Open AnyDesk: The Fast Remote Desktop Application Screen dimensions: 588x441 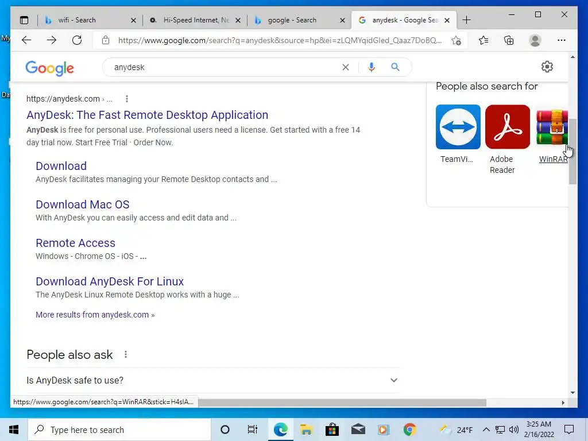pyautogui.click(x=148, y=115)
